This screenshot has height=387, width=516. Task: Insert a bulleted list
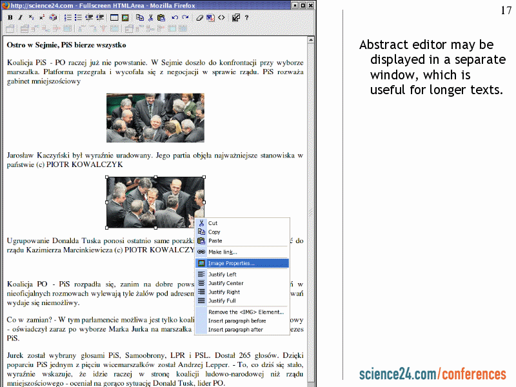pyautogui.click(x=78, y=17)
